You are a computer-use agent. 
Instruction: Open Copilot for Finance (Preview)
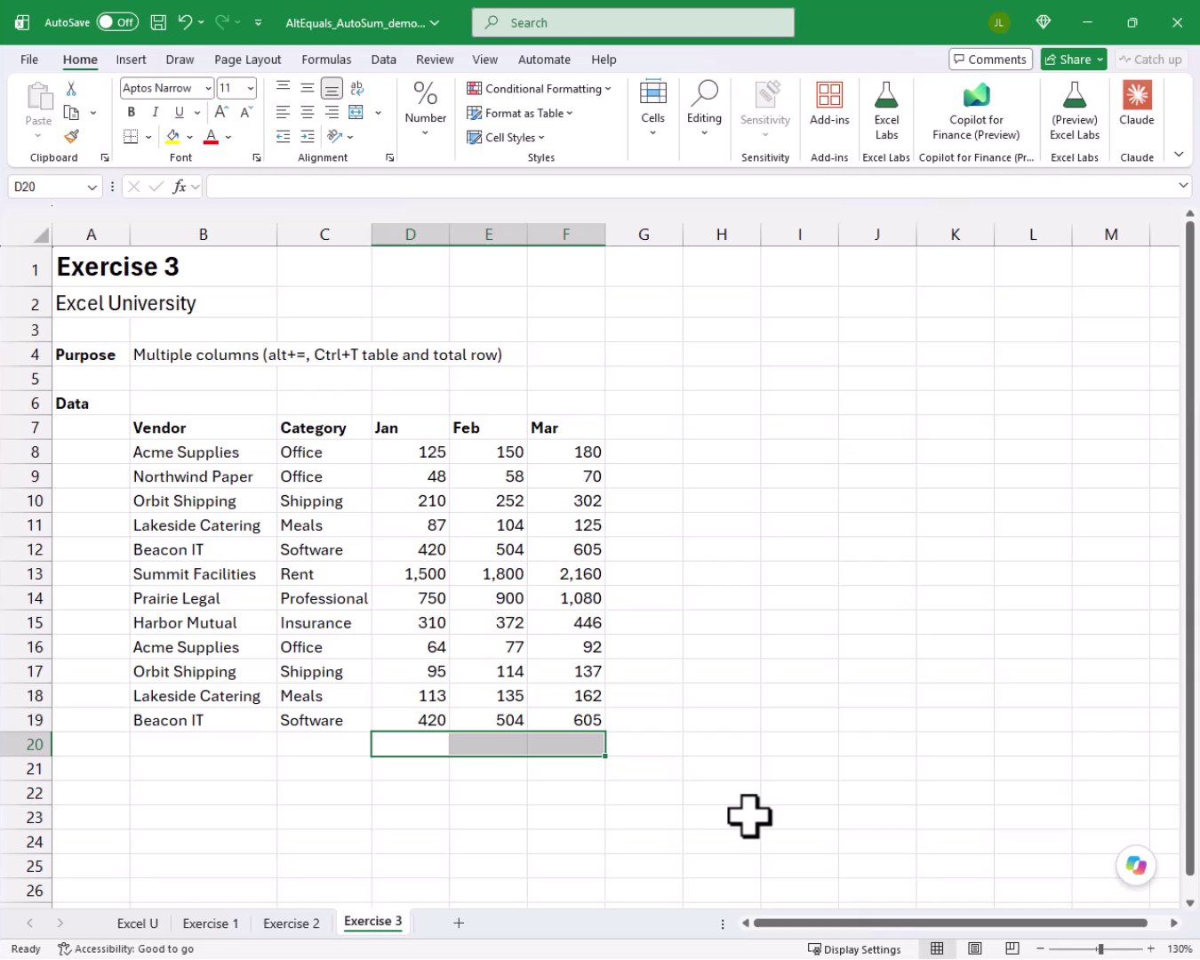point(976,110)
